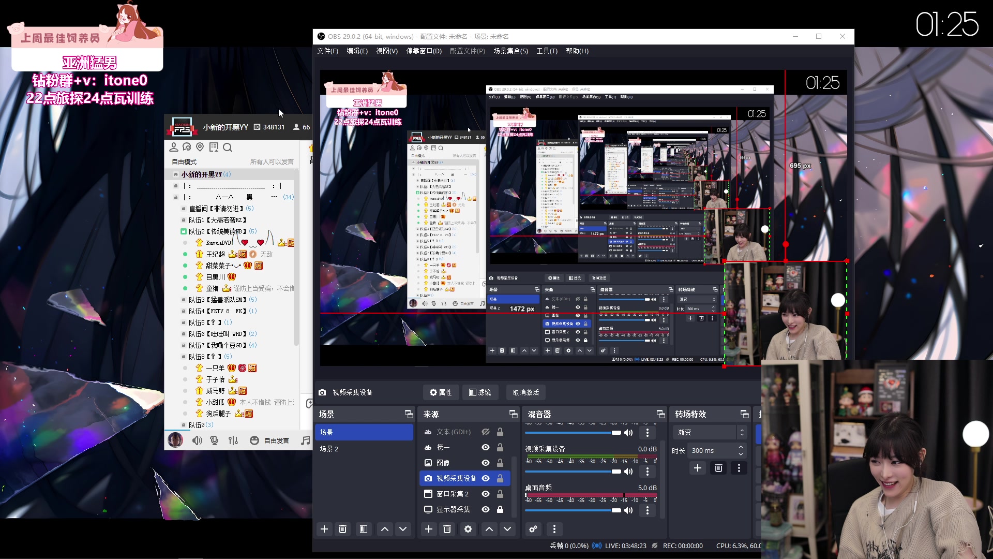993x559 pixels.
Task: Move the selected source up with the arrow
Action: click(x=489, y=529)
